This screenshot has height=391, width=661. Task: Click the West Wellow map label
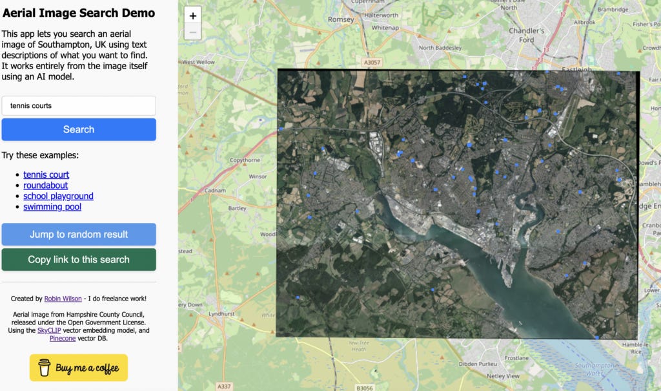click(198, 62)
